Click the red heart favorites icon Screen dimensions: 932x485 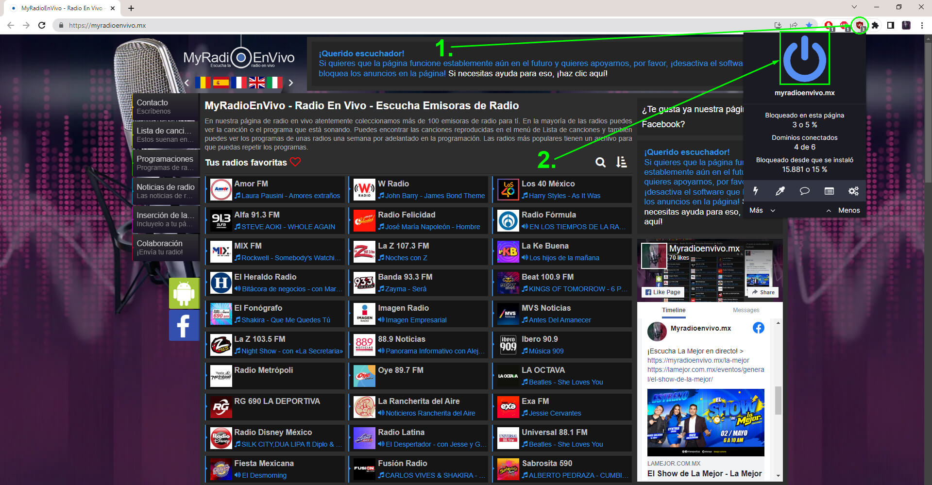295,162
